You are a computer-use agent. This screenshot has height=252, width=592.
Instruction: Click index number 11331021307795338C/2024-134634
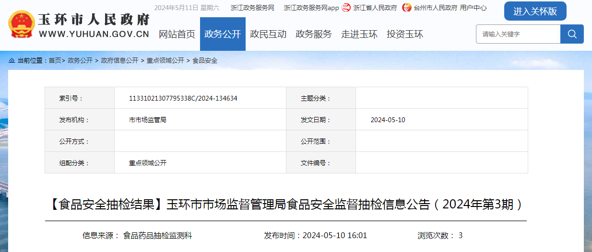[x=183, y=98]
